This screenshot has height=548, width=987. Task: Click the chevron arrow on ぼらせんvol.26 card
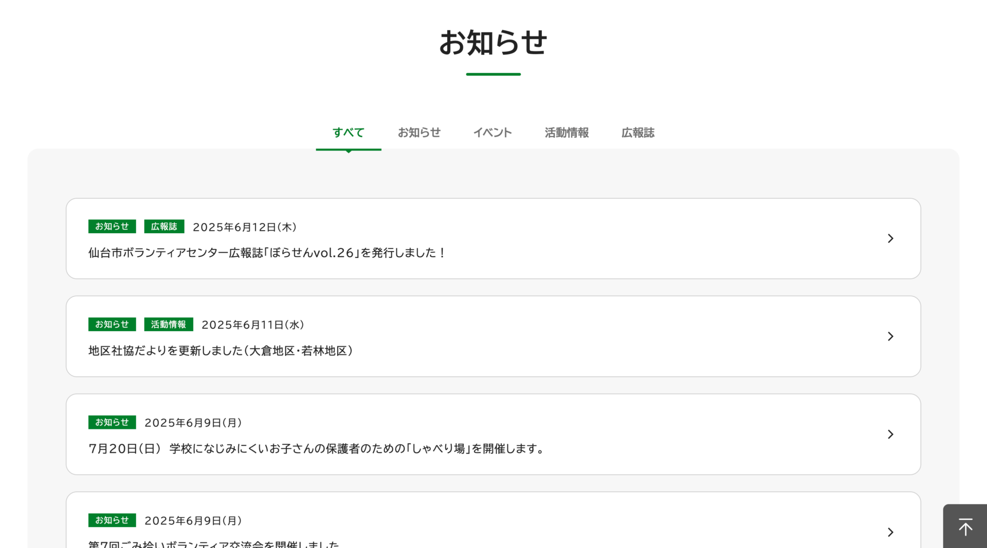[890, 238]
